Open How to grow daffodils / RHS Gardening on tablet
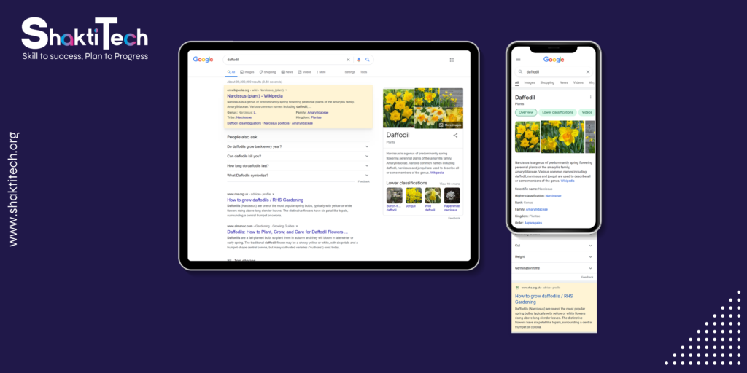 coord(265,200)
